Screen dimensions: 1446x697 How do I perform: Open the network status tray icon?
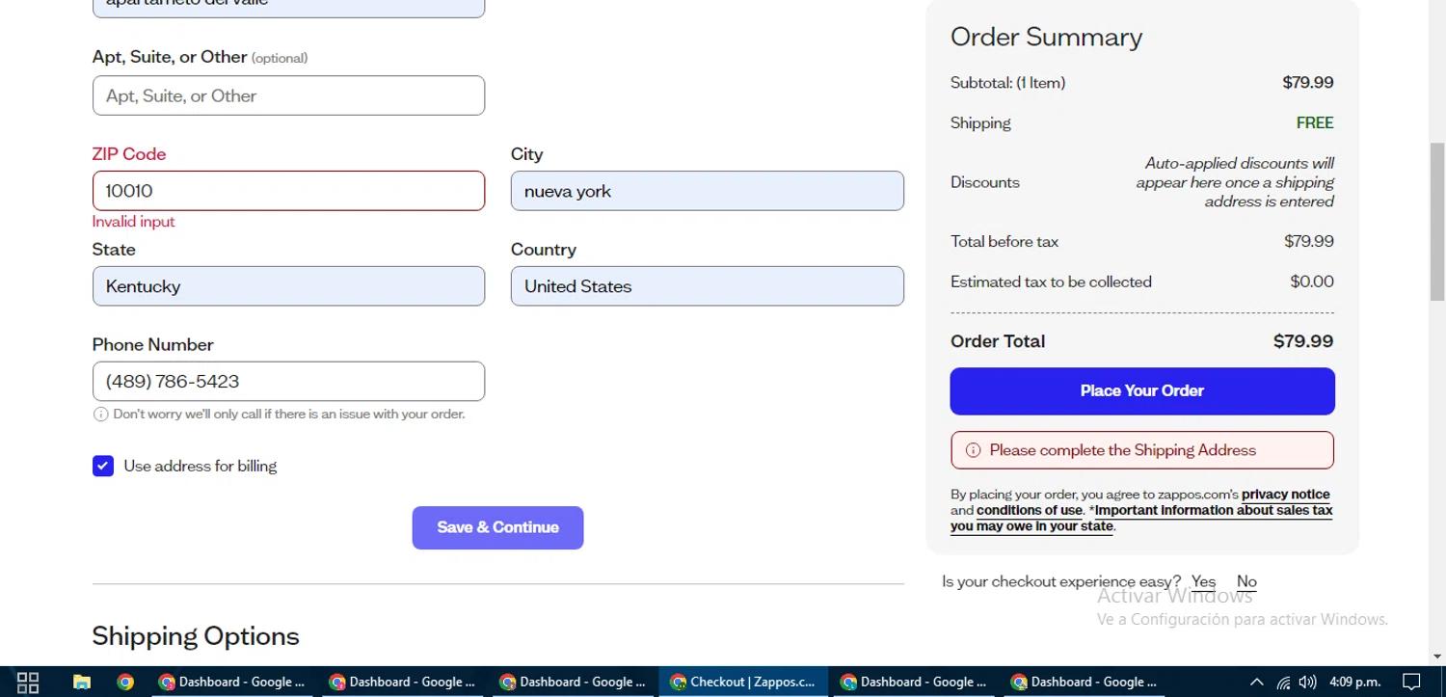click(1283, 683)
